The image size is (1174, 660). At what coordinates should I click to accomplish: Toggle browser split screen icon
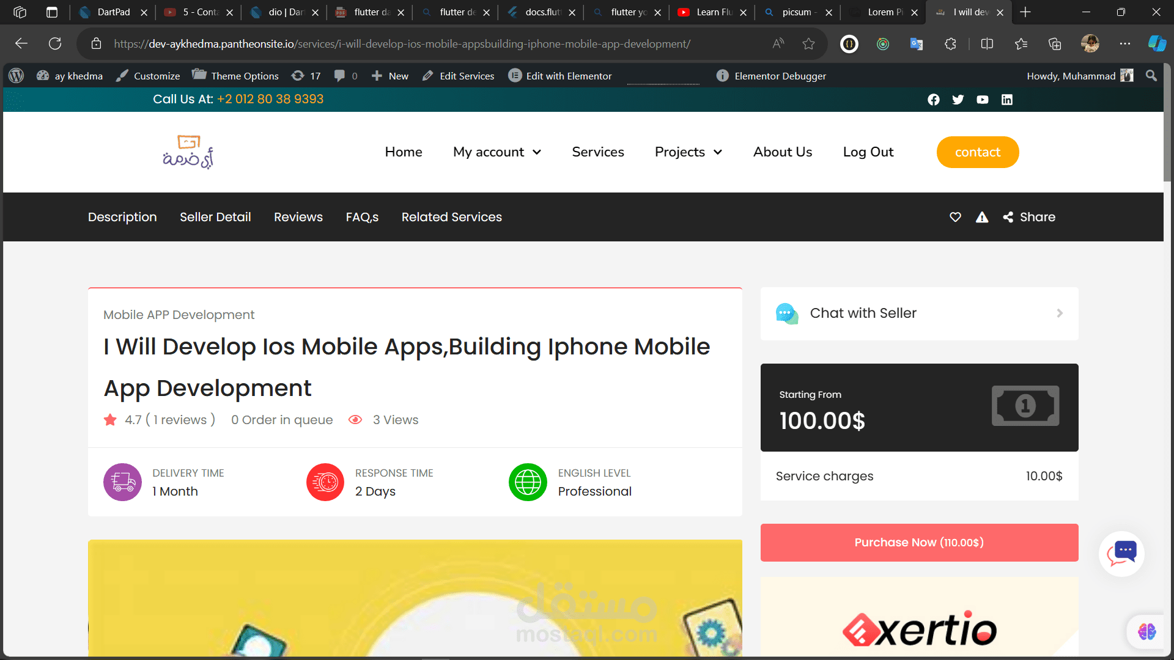point(987,44)
